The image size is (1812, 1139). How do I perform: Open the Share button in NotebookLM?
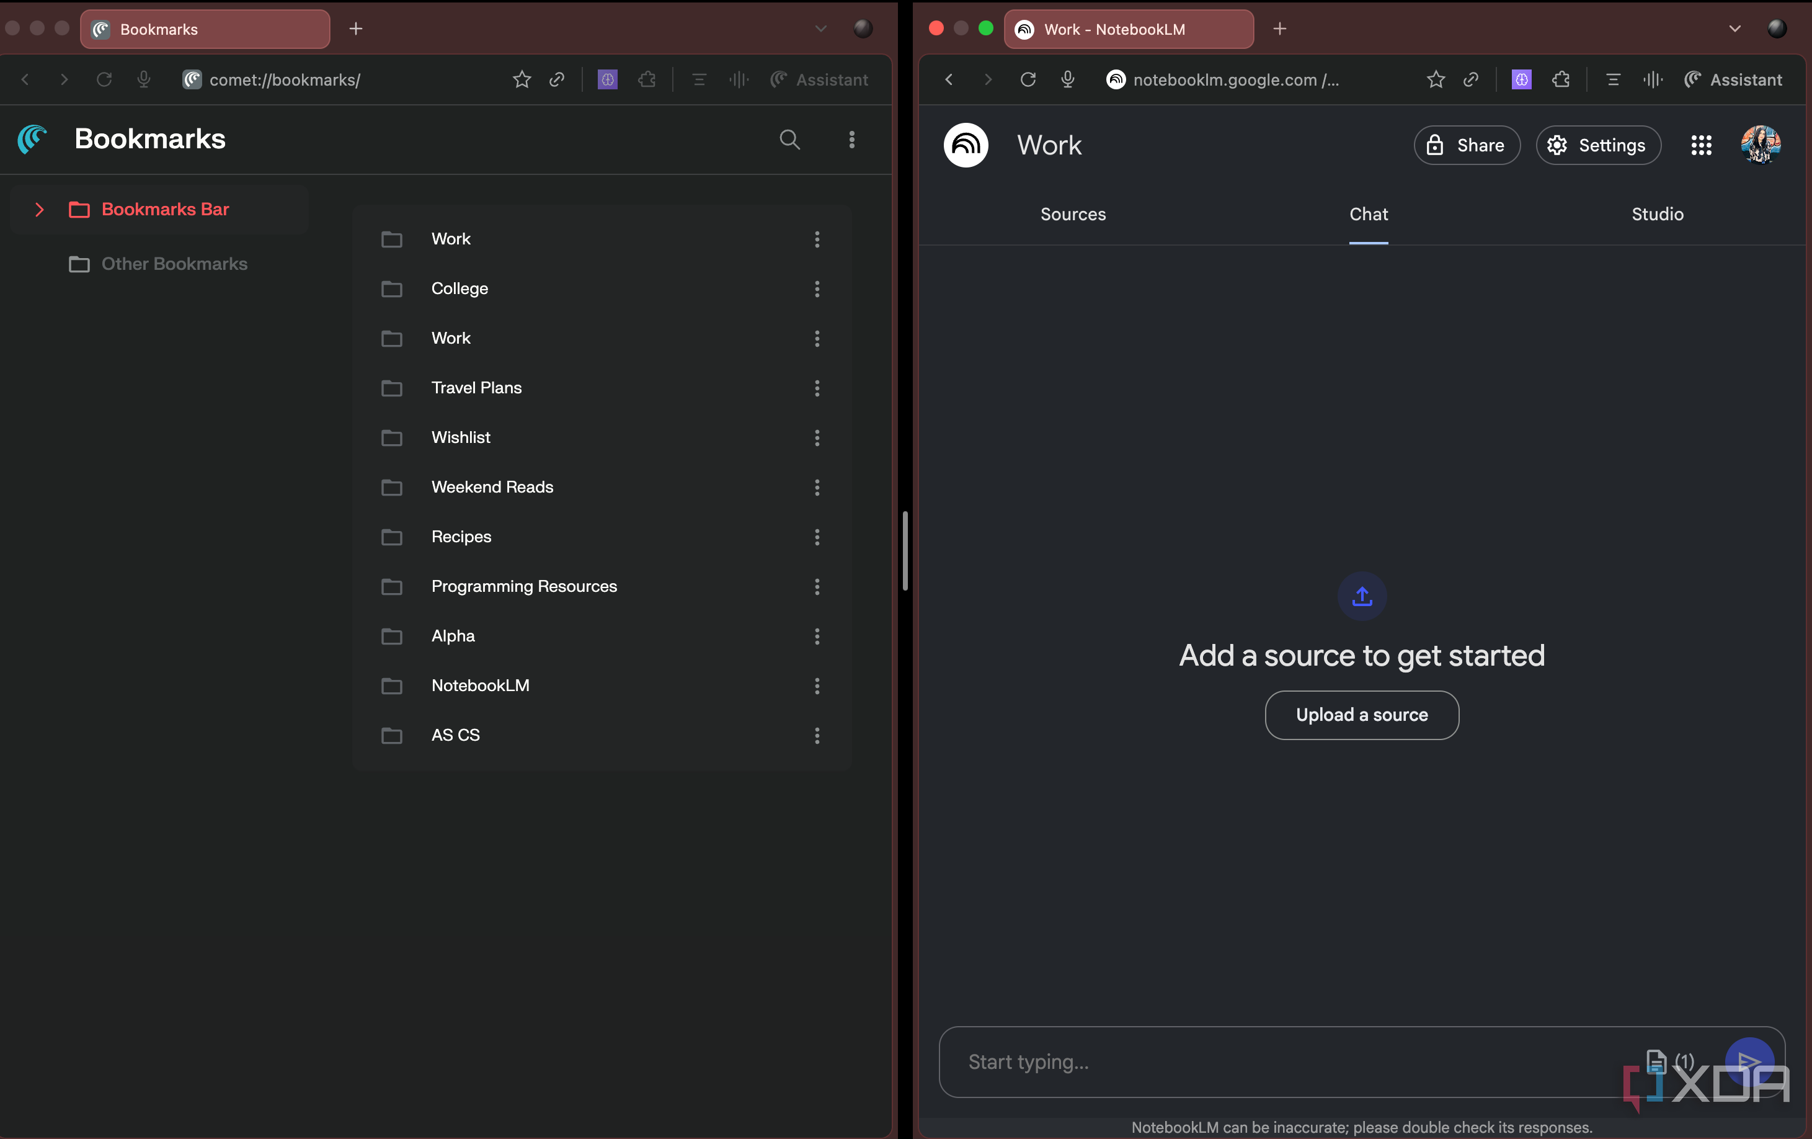1467,145
